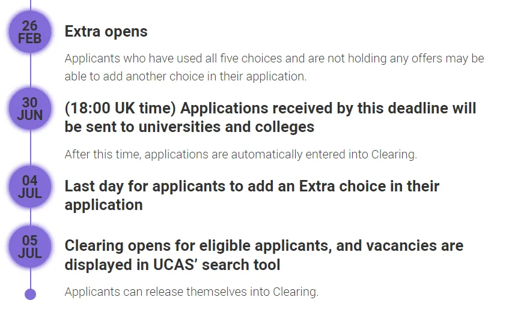
Task: Click timeline line between 05 JUL and end dot
Action: point(29,278)
